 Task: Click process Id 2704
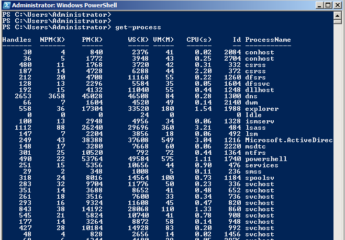[233, 59]
